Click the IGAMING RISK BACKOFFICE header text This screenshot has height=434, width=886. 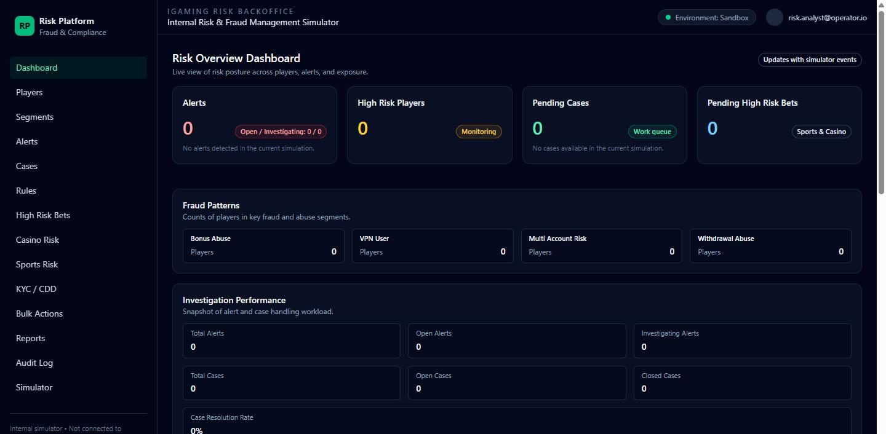click(231, 12)
